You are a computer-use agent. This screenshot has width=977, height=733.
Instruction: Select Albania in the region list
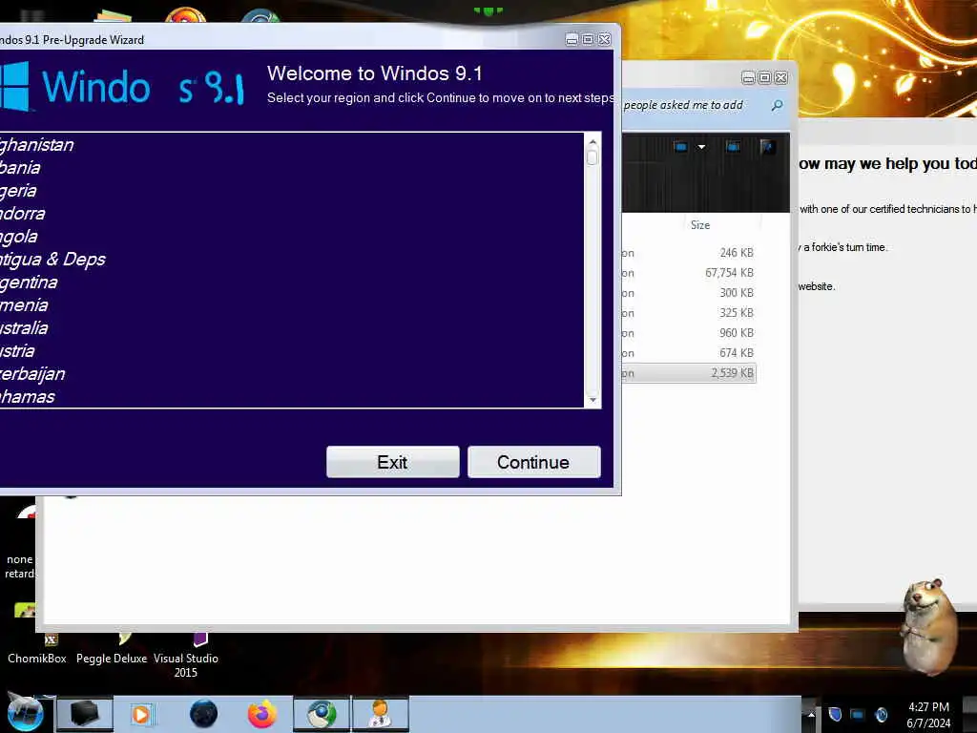pyautogui.click(x=292, y=168)
